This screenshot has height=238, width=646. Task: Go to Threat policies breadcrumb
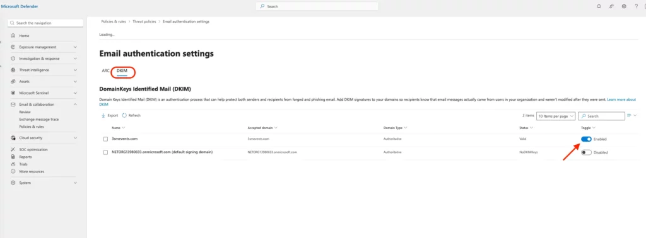click(x=144, y=21)
